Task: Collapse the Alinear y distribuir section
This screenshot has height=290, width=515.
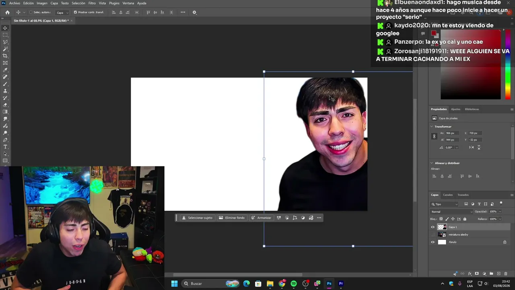Action: click(432, 163)
